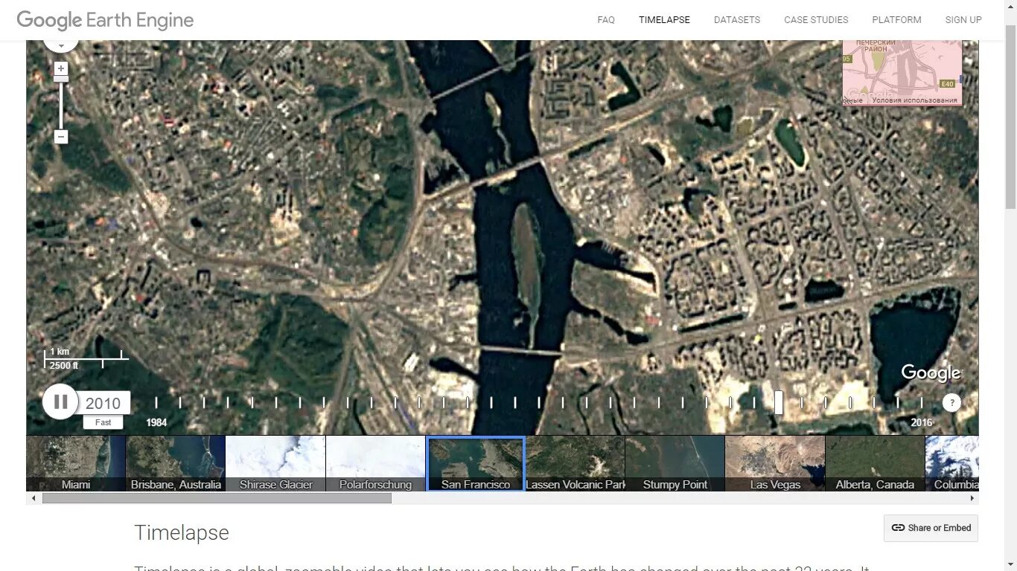Change playback speed via Fast button
Screen dimensions: 1017x571
coord(103,422)
